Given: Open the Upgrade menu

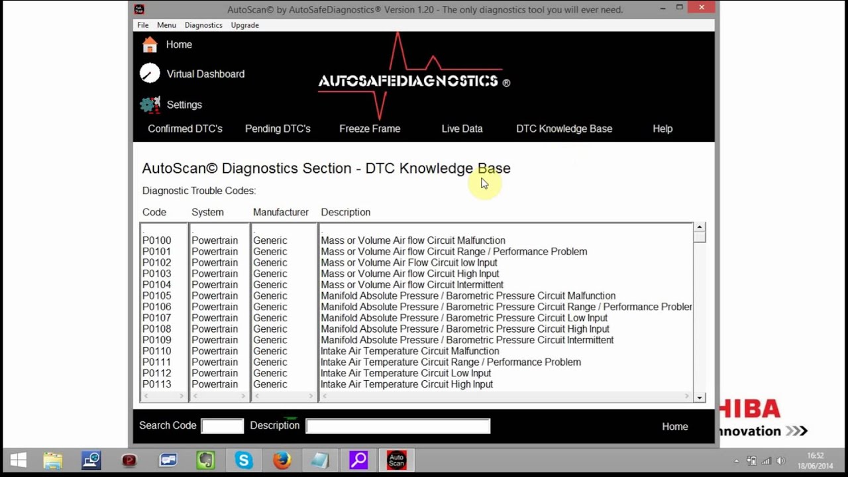Looking at the screenshot, I should coord(244,25).
